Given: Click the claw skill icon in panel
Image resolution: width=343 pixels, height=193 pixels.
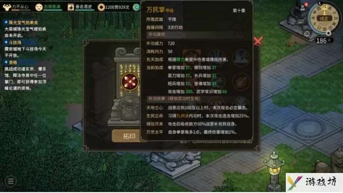Looking at the screenshot, I should [x=241, y=81].
